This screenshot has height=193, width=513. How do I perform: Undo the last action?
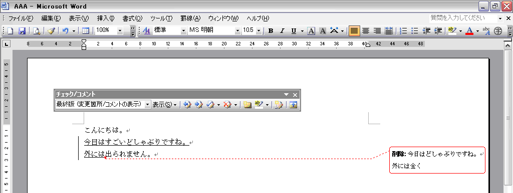(66, 30)
